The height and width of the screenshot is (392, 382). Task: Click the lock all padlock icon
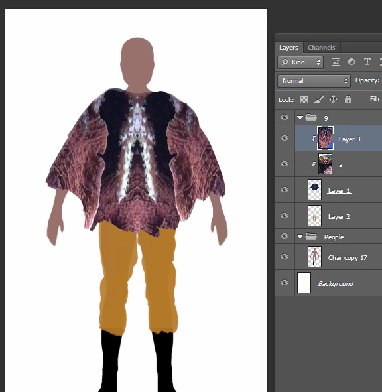348,99
